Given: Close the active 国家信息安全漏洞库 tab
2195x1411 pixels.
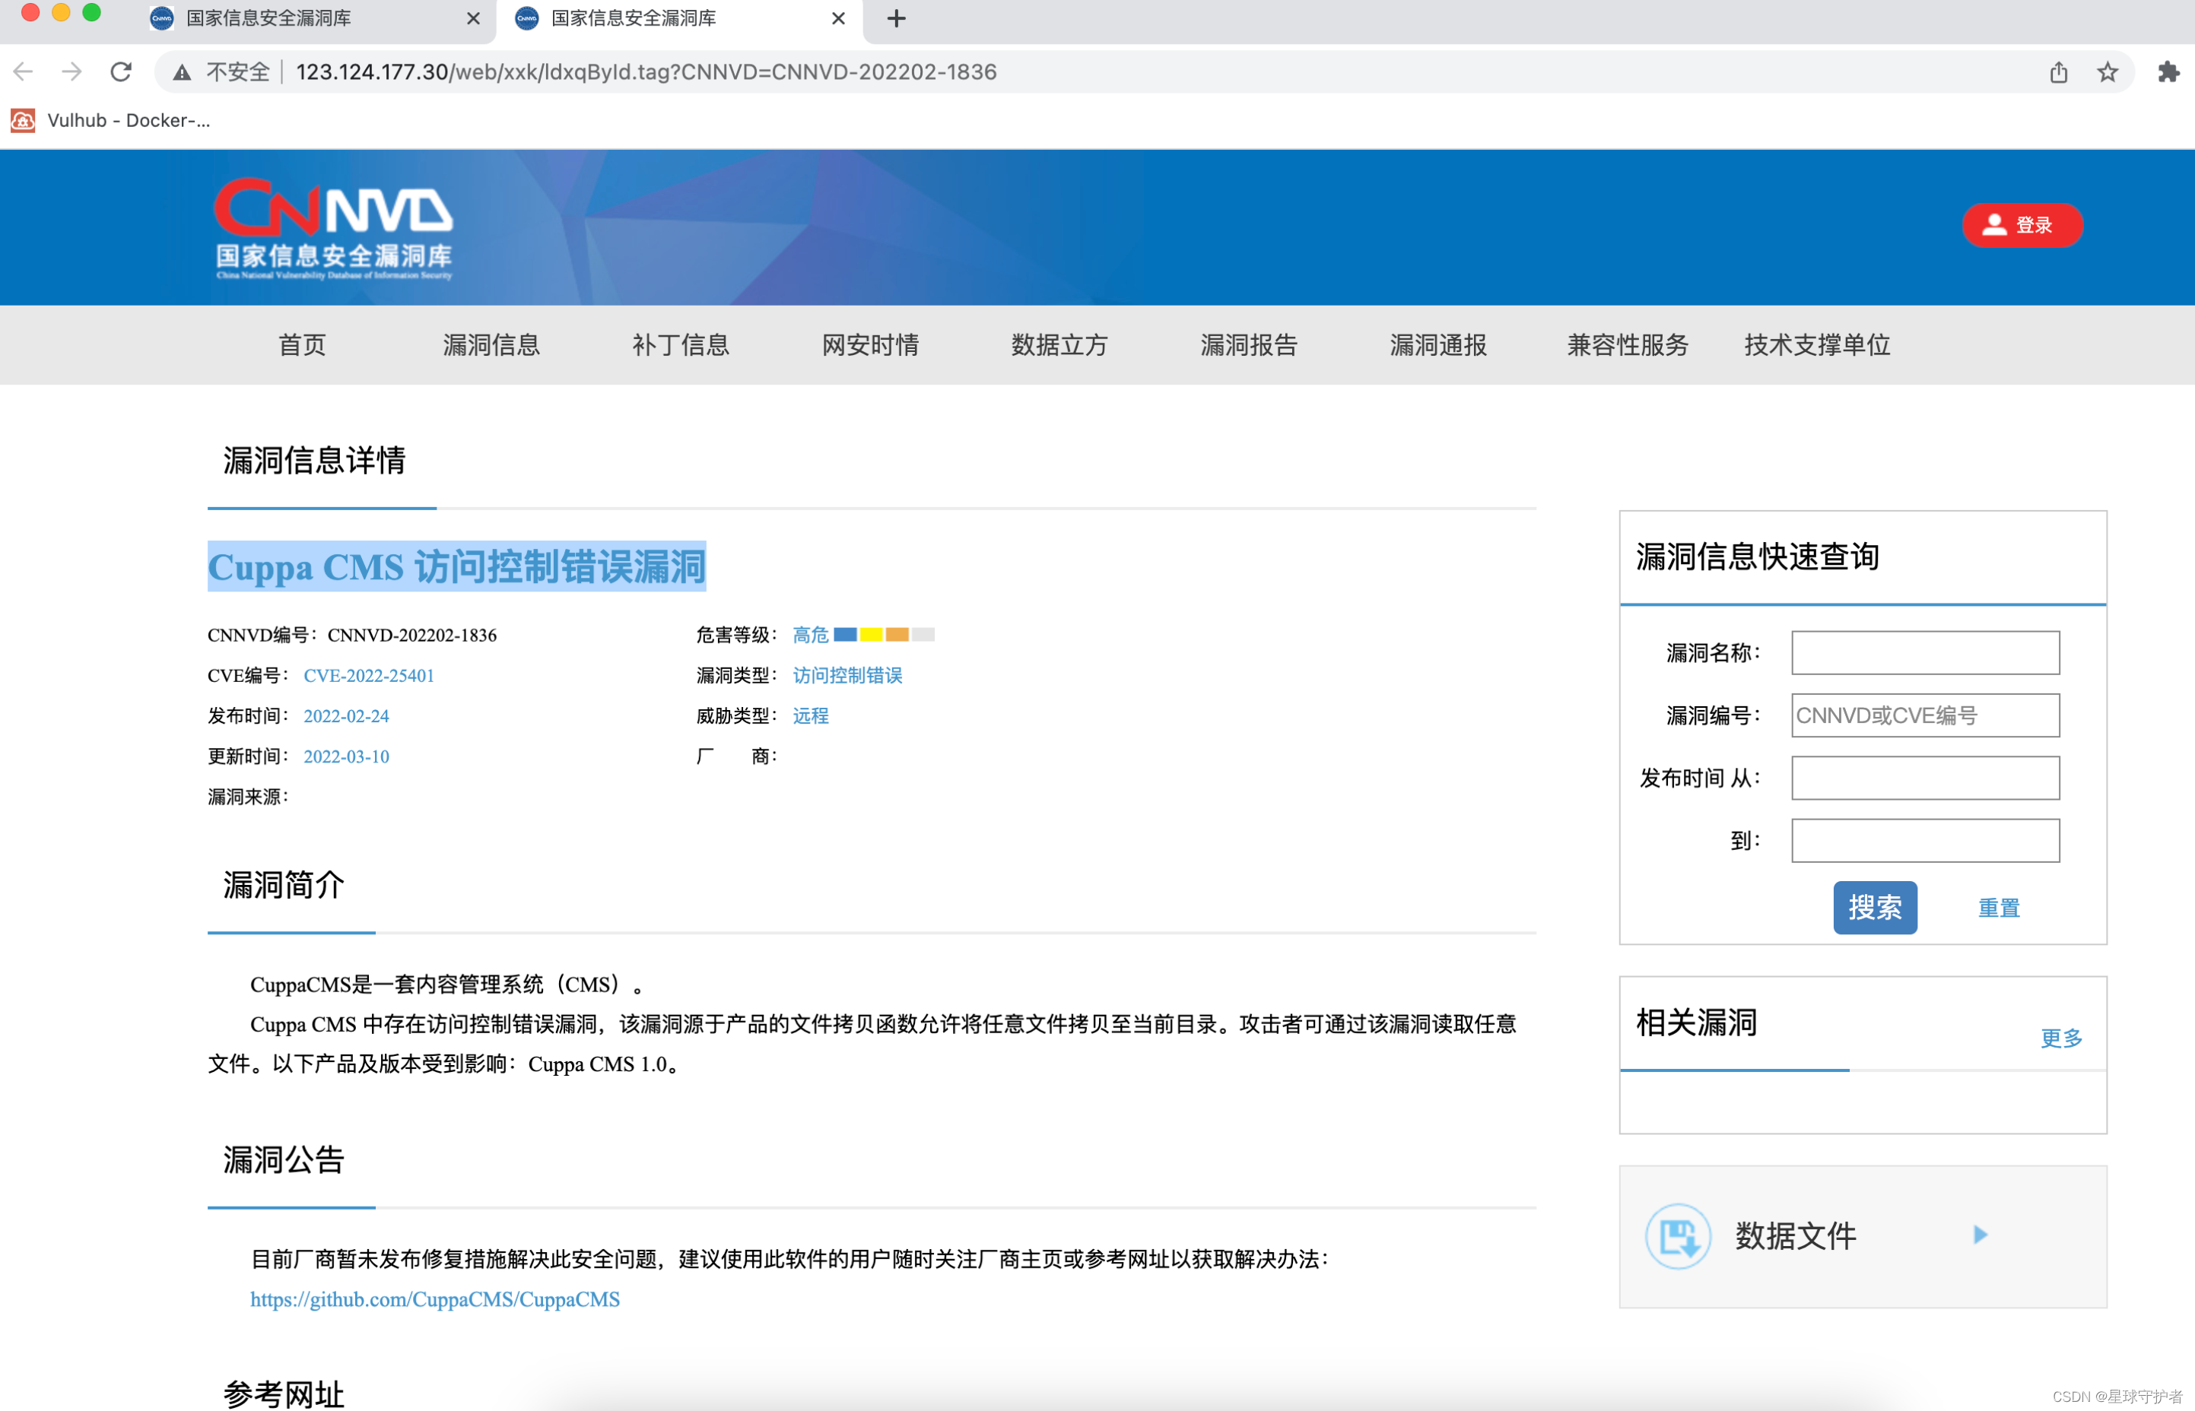Looking at the screenshot, I should (837, 18).
